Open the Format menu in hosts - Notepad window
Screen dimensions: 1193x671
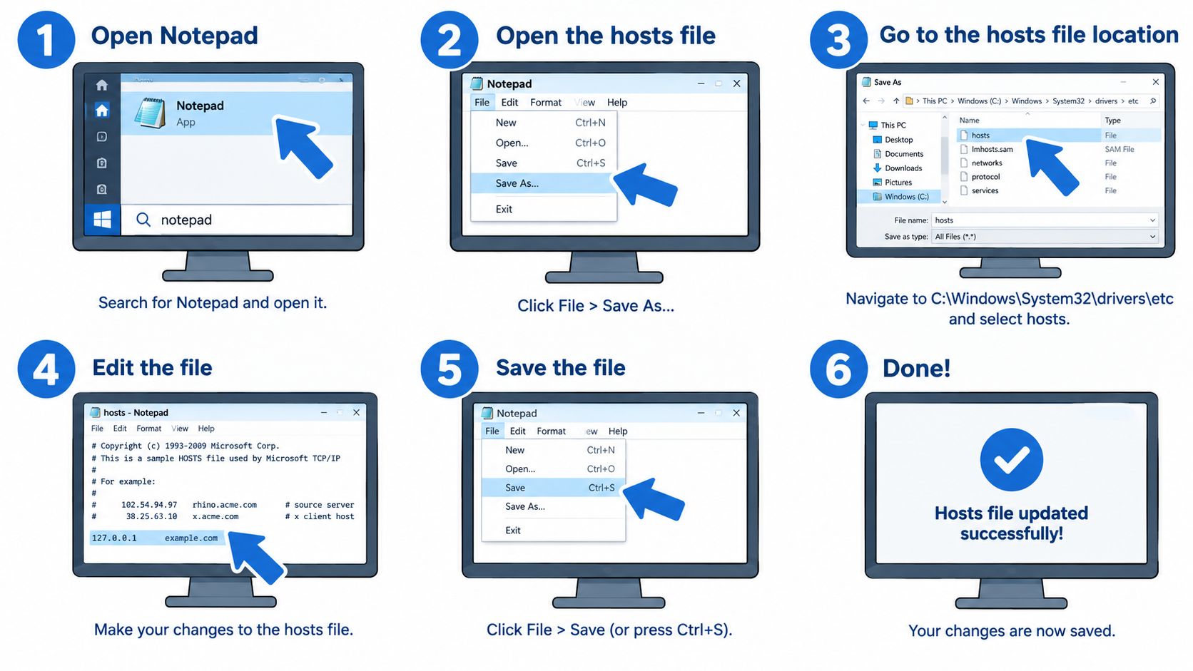(149, 429)
